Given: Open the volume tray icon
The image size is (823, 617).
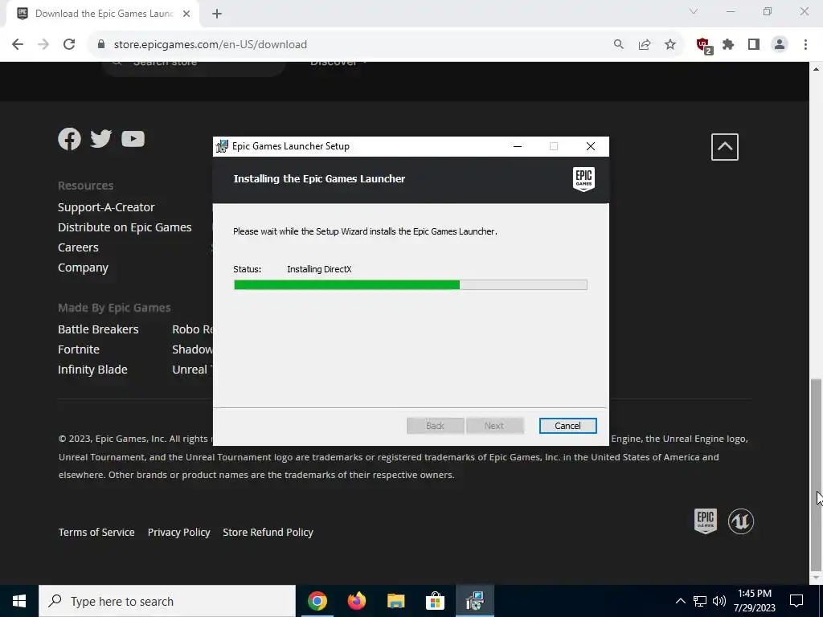Looking at the screenshot, I should coord(719,601).
